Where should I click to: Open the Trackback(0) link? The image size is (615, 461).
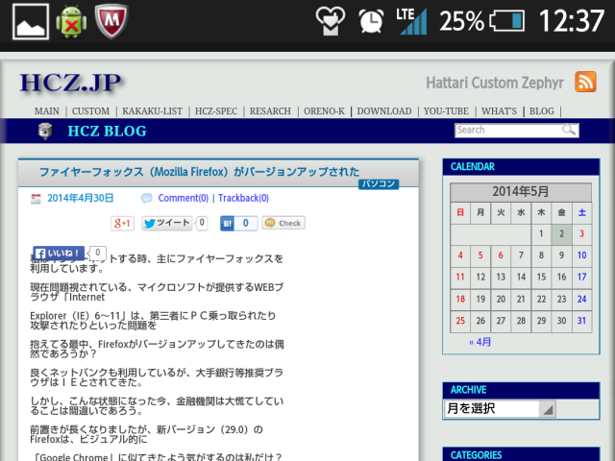pos(243,198)
